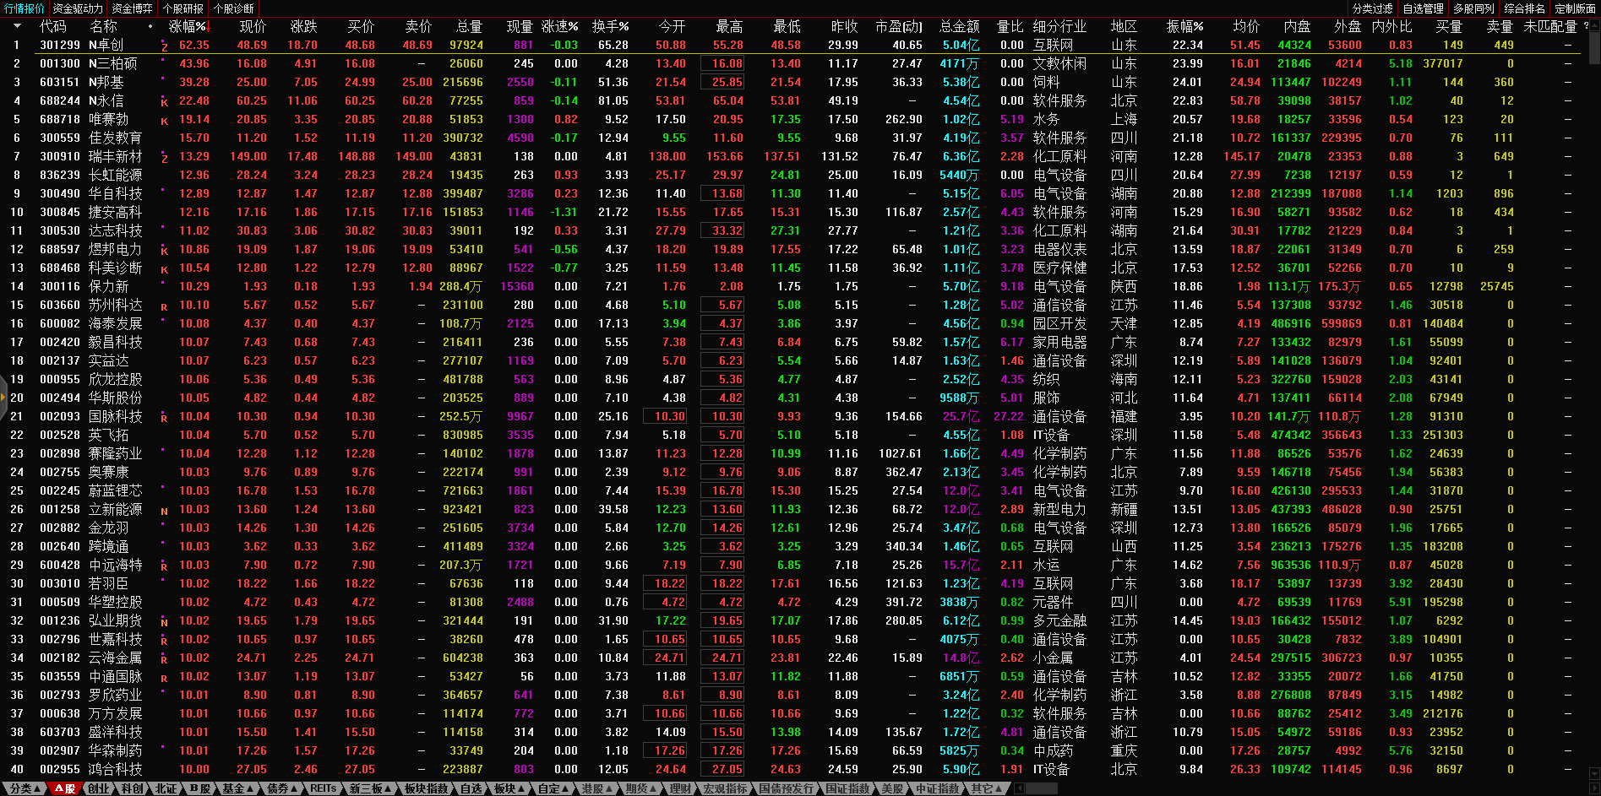This screenshot has height=796, width=1601.
Task: Click the R marker icon on 国脉科技 row
Action: pos(164,418)
